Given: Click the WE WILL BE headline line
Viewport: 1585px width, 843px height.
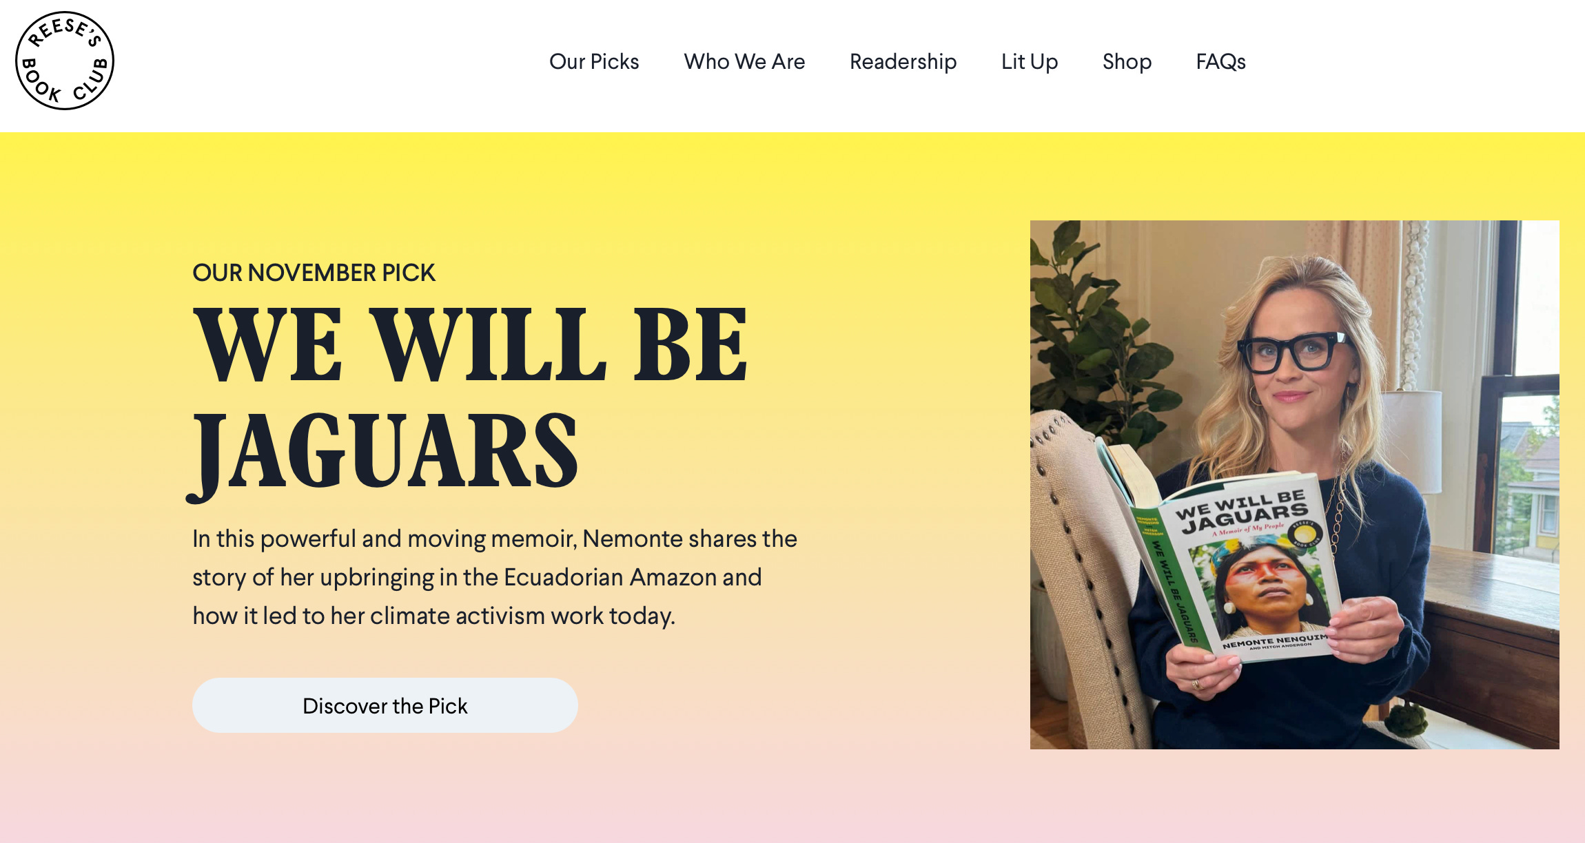Looking at the screenshot, I should tap(470, 344).
